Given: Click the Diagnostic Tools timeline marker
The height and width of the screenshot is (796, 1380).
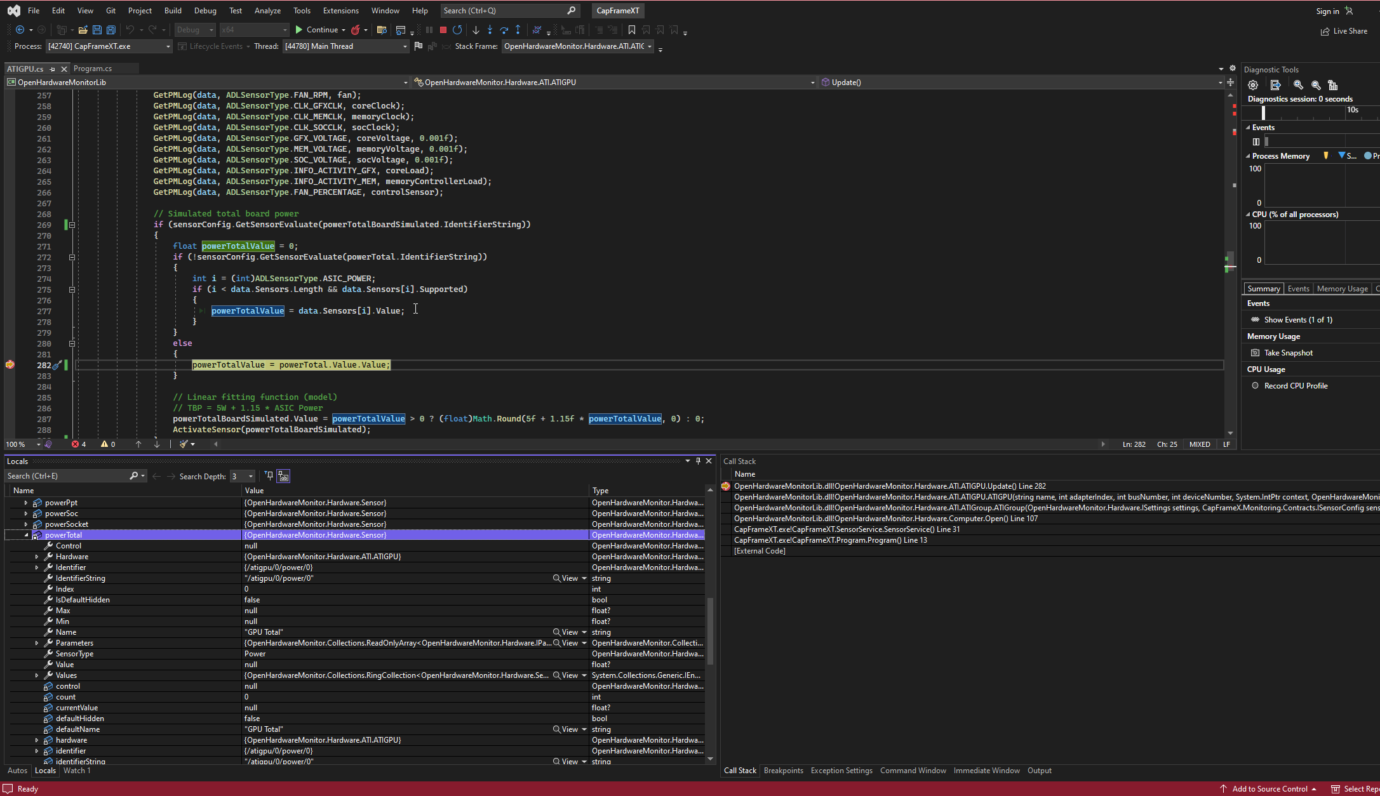Looking at the screenshot, I should click(1263, 113).
